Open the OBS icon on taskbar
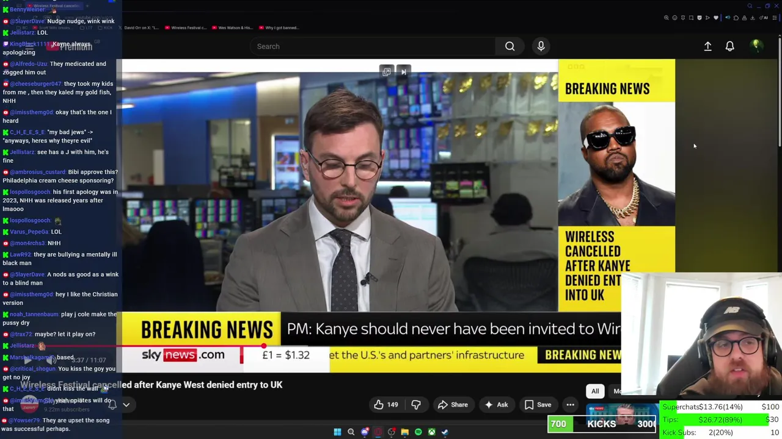The width and height of the screenshot is (782, 439). tap(392, 432)
